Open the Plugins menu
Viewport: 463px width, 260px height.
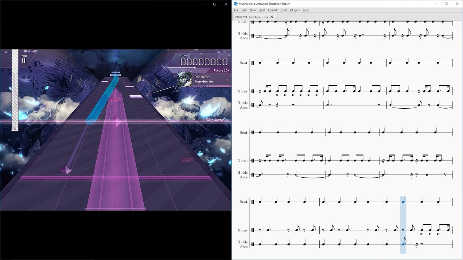[295, 10]
